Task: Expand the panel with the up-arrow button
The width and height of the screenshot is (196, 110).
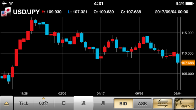Action: (6, 104)
